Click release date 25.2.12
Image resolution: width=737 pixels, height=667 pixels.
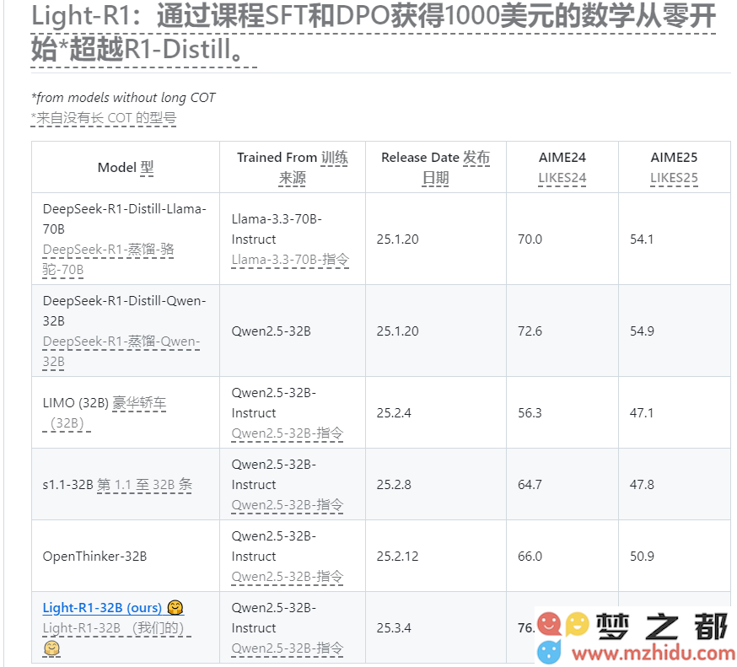397,556
